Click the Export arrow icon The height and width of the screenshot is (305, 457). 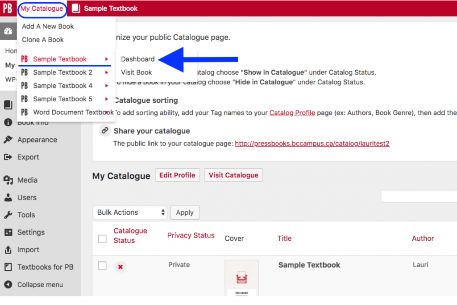[x=8, y=157]
